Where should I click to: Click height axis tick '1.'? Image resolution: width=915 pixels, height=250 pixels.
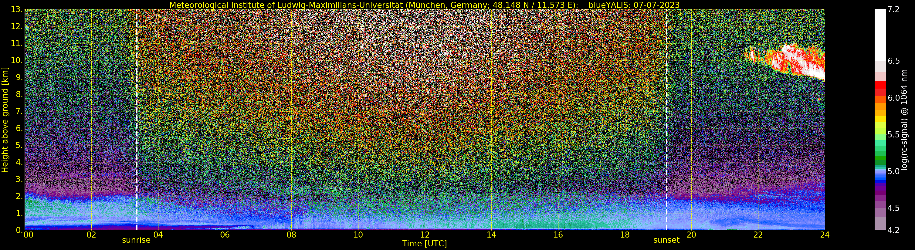coord(19,213)
